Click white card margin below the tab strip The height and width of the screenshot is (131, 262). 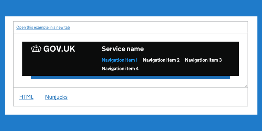(x=131, y=110)
